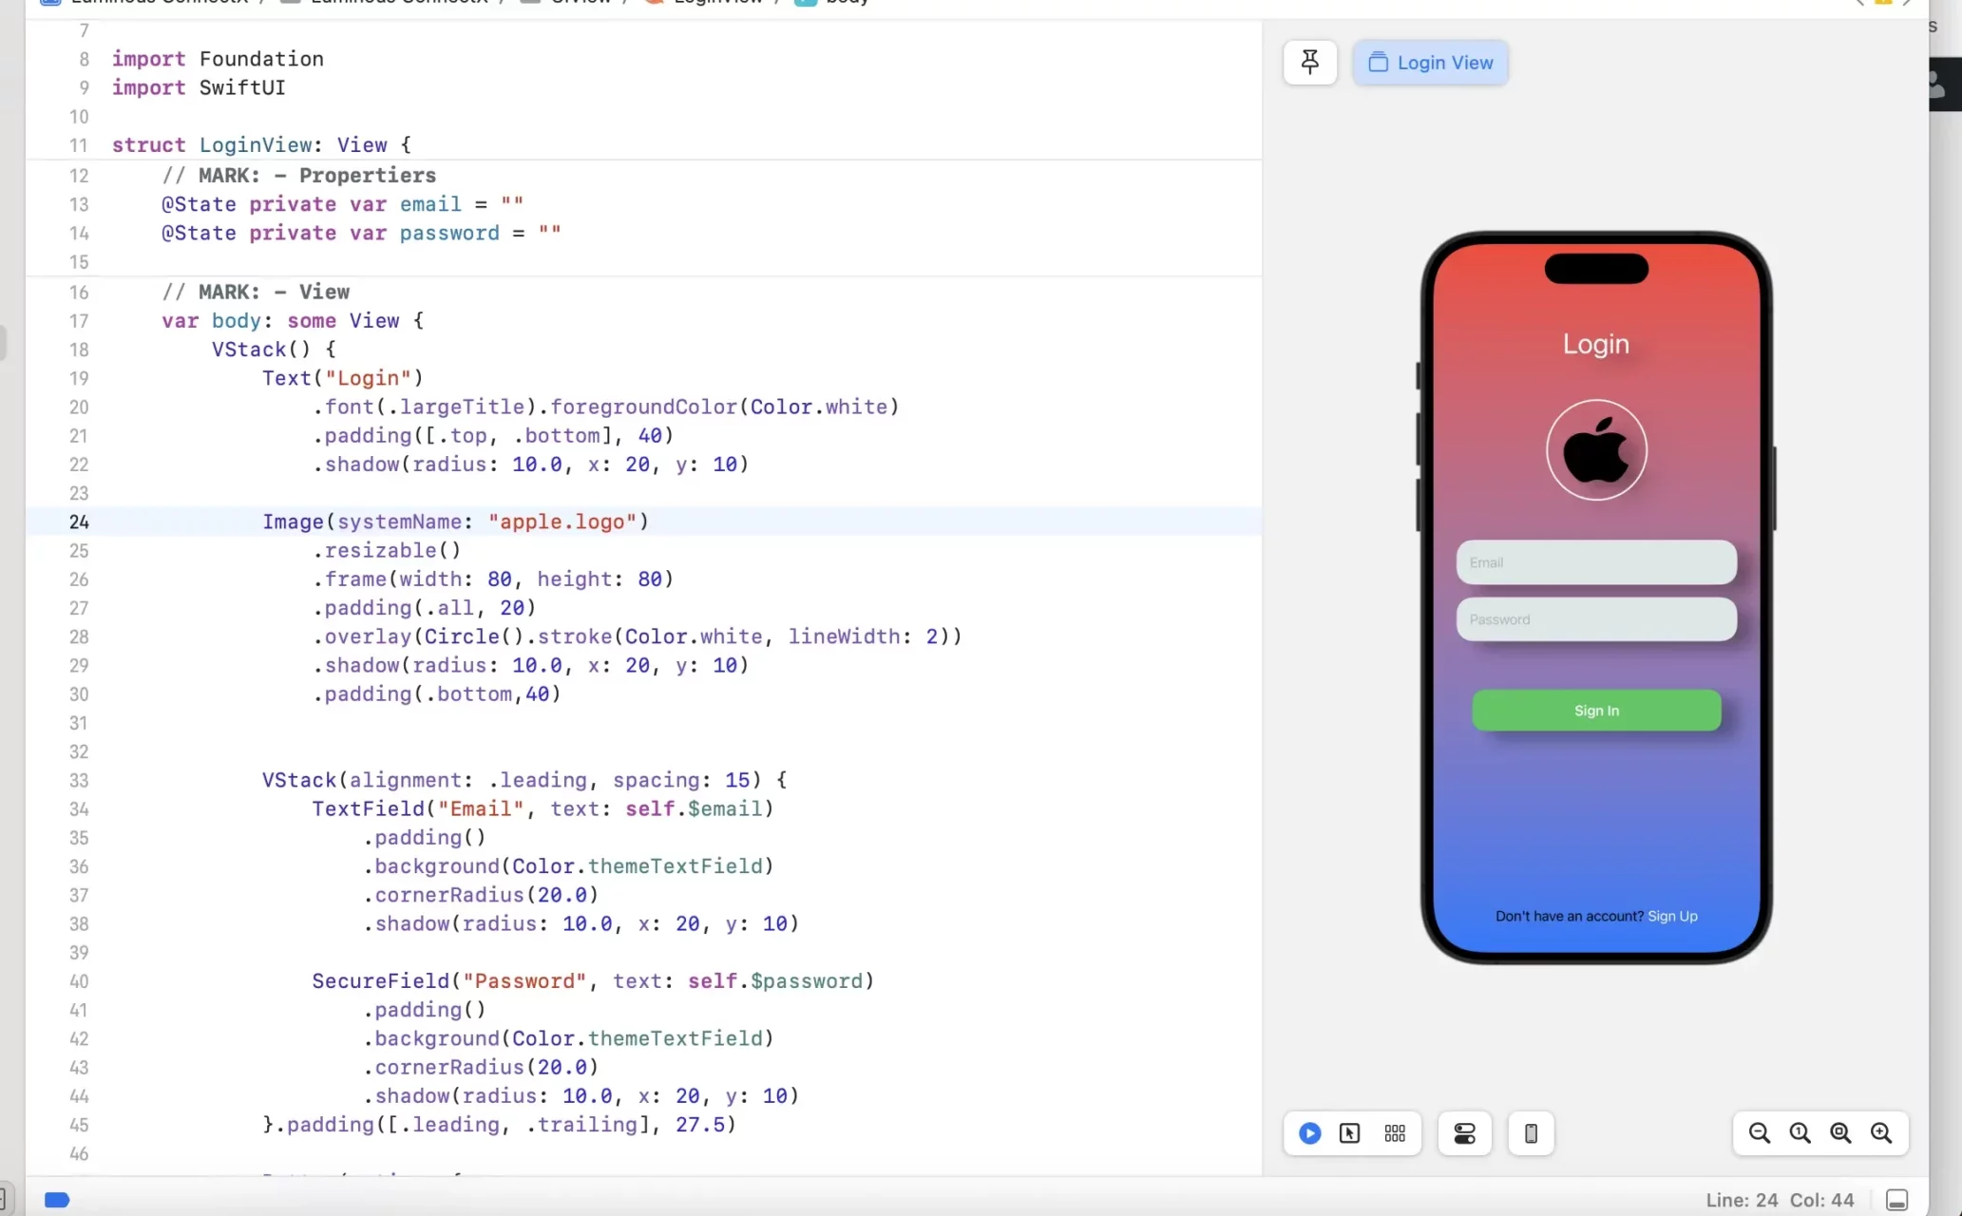This screenshot has width=1962, height=1216.
Task: Click the SecureField("Password" code line
Action: (x=593, y=980)
